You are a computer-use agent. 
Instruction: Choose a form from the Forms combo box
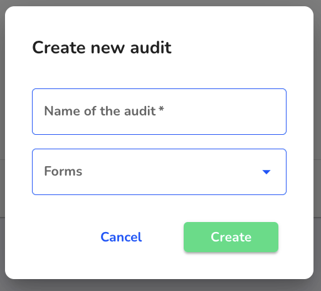tap(159, 172)
